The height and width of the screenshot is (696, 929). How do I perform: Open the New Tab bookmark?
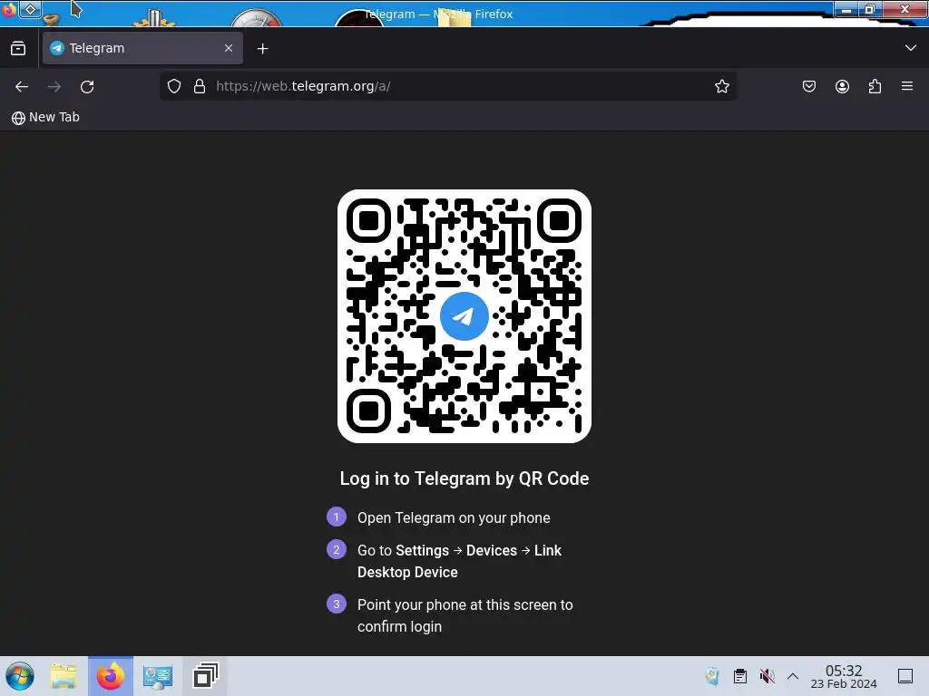click(45, 117)
